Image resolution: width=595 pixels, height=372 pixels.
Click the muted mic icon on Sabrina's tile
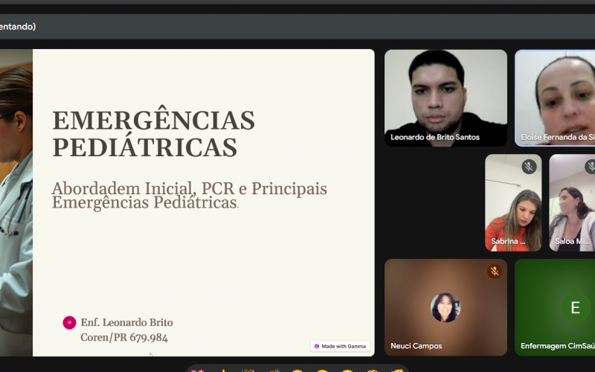[x=529, y=167]
